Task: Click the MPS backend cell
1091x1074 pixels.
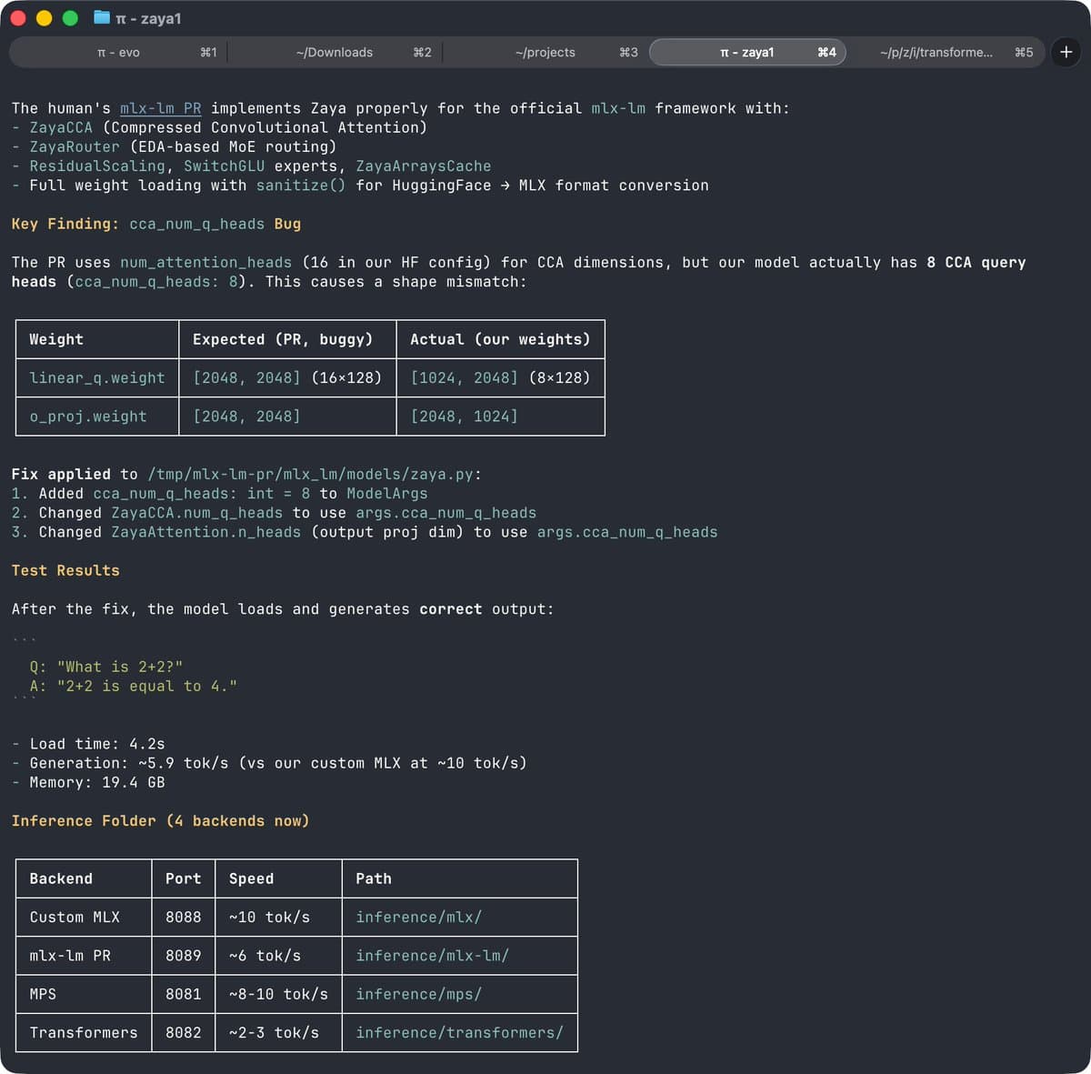Action: point(84,994)
